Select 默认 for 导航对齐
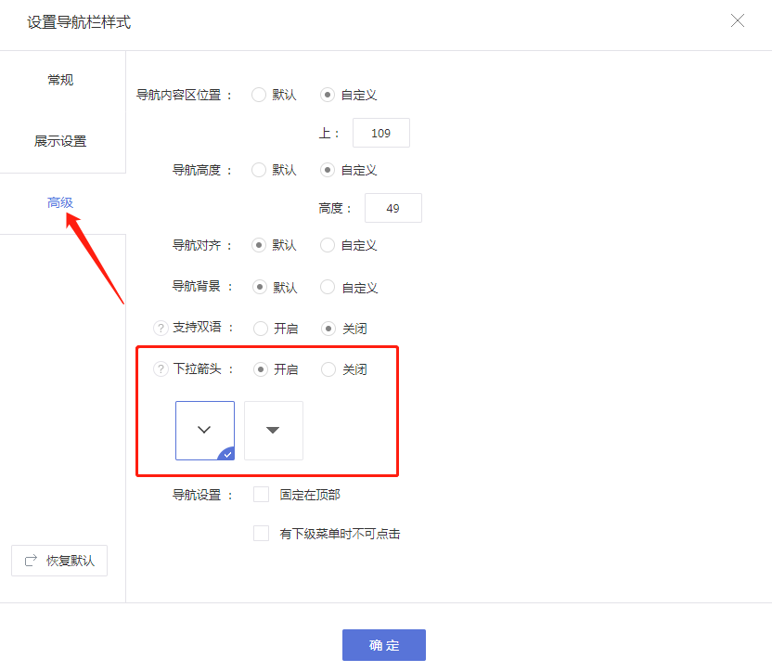 pos(259,245)
